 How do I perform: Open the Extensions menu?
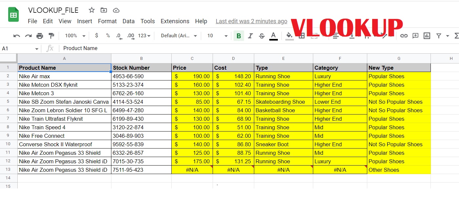click(x=175, y=21)
